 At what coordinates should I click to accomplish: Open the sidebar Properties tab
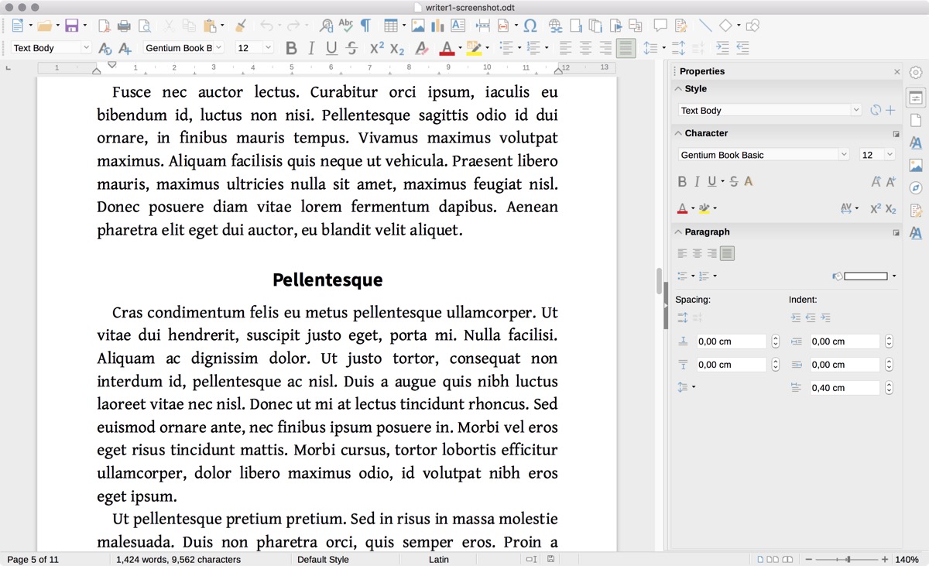[916, 98]
